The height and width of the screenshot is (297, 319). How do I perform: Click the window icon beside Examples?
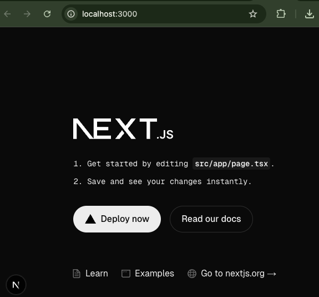coord(126,274)
